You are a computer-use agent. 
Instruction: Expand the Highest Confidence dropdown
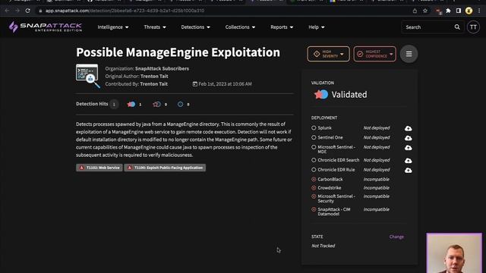[374, 54]
